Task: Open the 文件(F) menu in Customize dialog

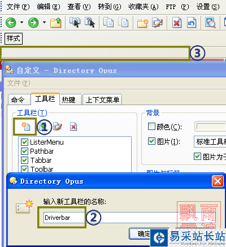Action: pos(19,83)
